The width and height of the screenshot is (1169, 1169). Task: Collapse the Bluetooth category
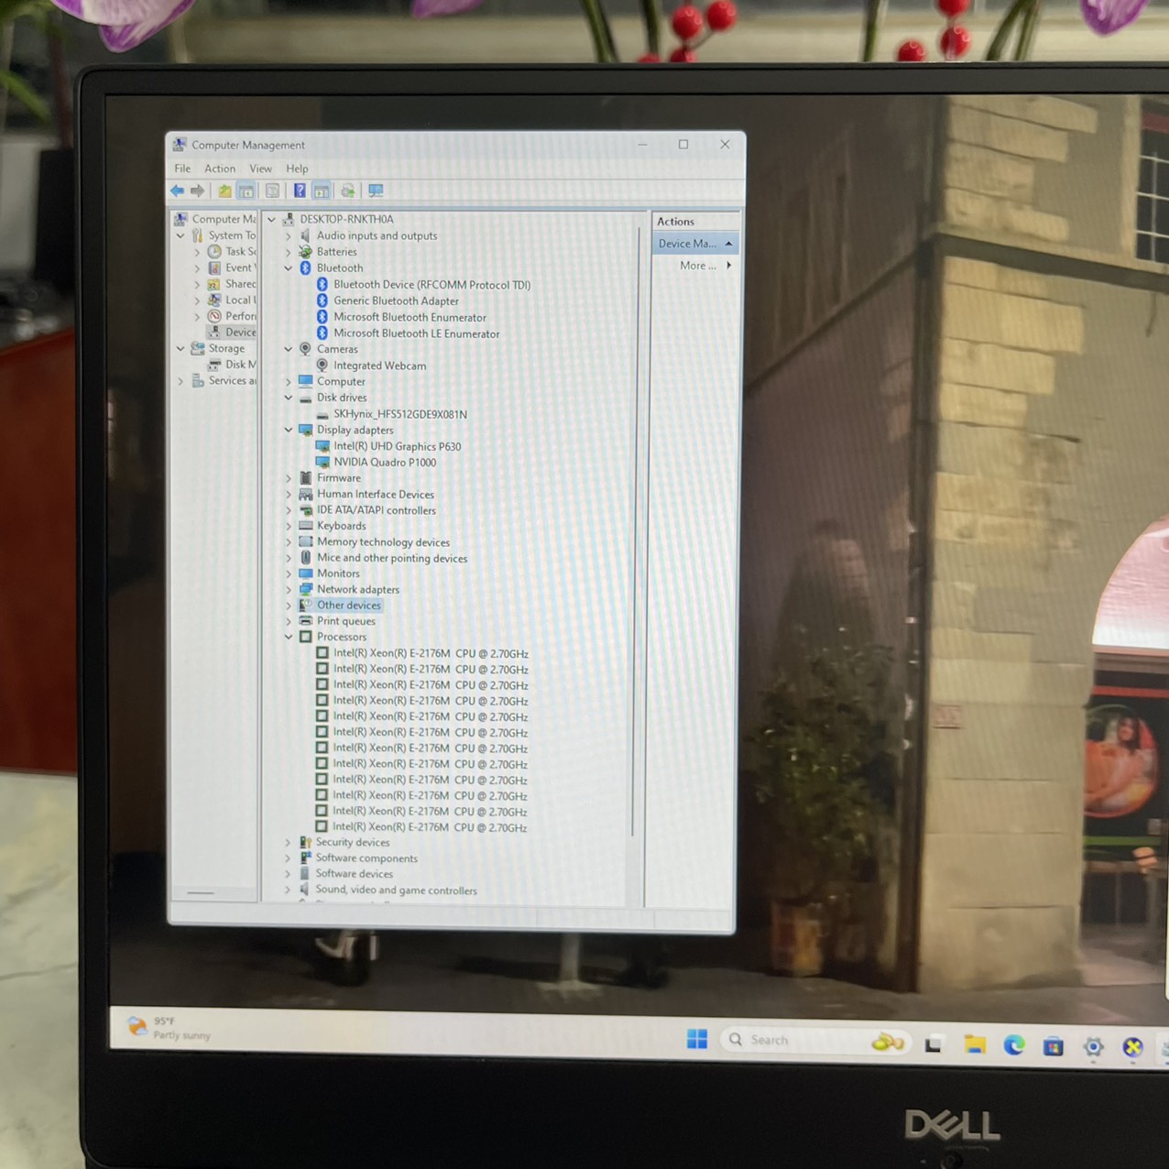tap(289, 268)
